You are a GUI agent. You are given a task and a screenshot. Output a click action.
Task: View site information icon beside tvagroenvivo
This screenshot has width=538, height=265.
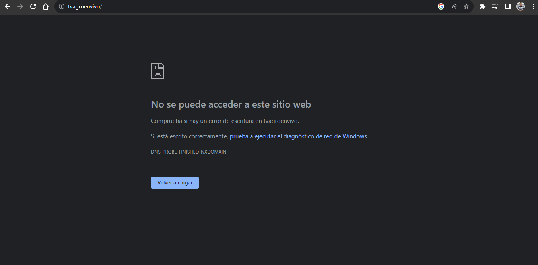click(x=62, y=6)
